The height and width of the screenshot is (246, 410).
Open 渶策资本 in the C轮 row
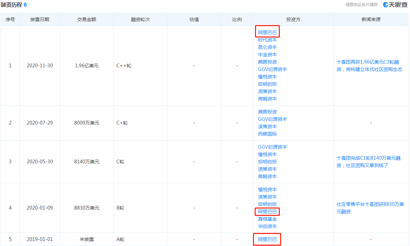tap(267, 169)
